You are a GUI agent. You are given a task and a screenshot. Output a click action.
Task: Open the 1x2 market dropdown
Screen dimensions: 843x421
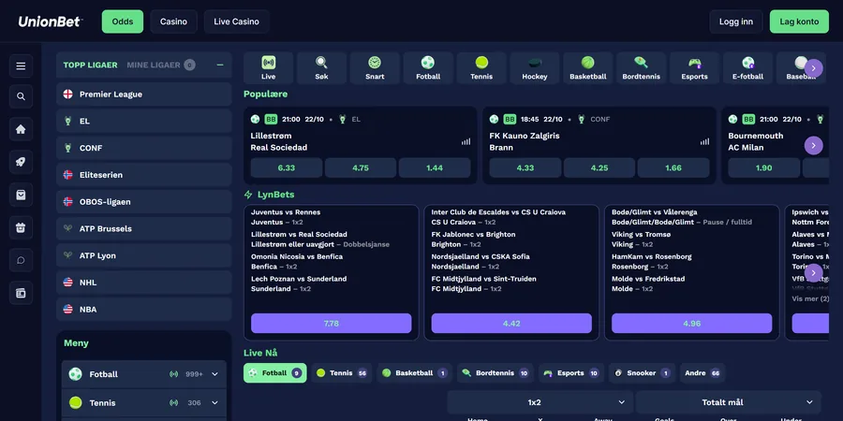click(x=540, y=402)
